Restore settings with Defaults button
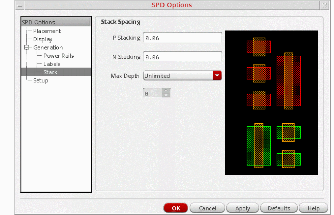The height and width of the screenshot is (215, 334). coord(279,208)
